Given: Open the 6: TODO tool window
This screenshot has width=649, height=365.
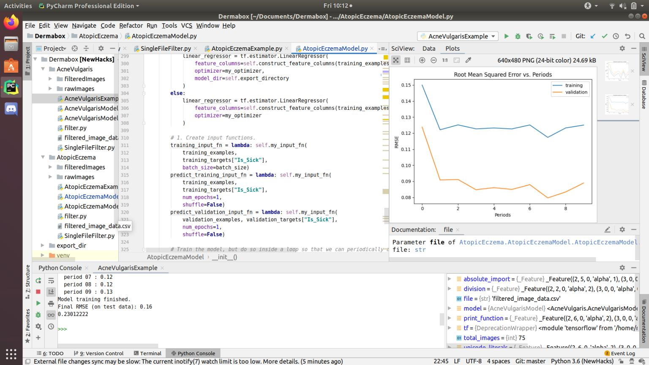Looking at the screenshot, I should tap(50, 354).
